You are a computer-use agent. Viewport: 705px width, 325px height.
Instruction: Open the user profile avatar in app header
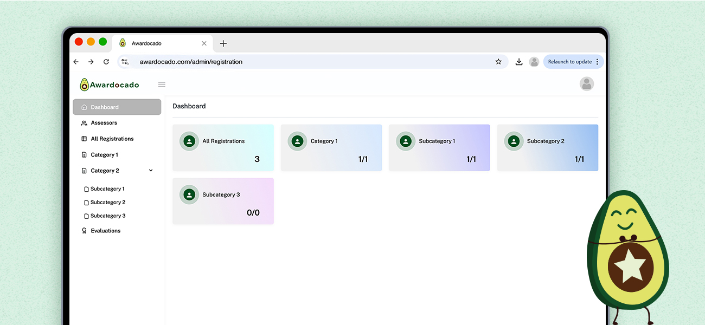(586, 84)
